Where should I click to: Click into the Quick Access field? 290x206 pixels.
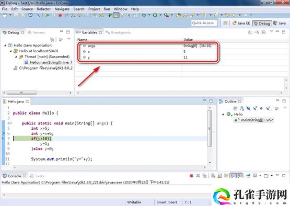point(204,23)
